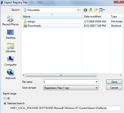The height and width of the screenshot is (113, 124).
Task: Open Recent Places in sidebar
Action: (x=11, y=21)
